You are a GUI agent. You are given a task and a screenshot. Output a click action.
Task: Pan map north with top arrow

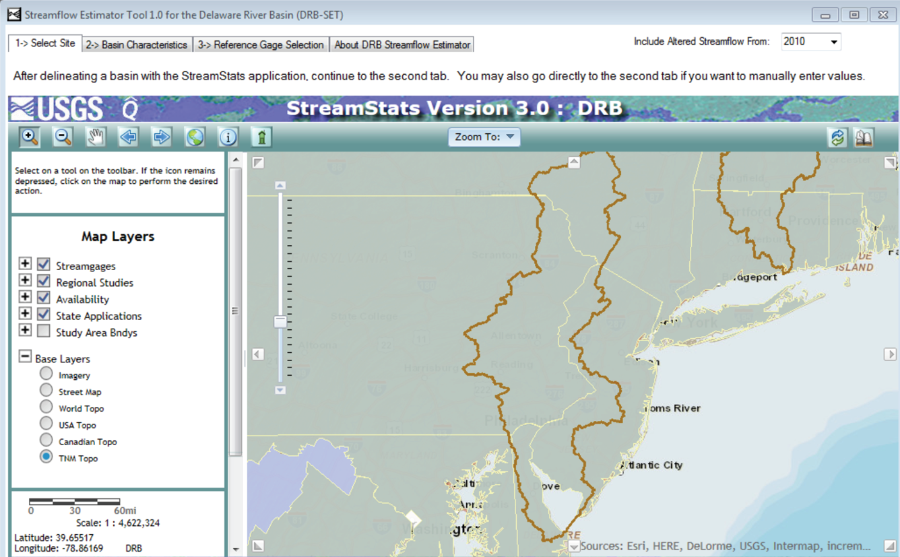(574, 162)
